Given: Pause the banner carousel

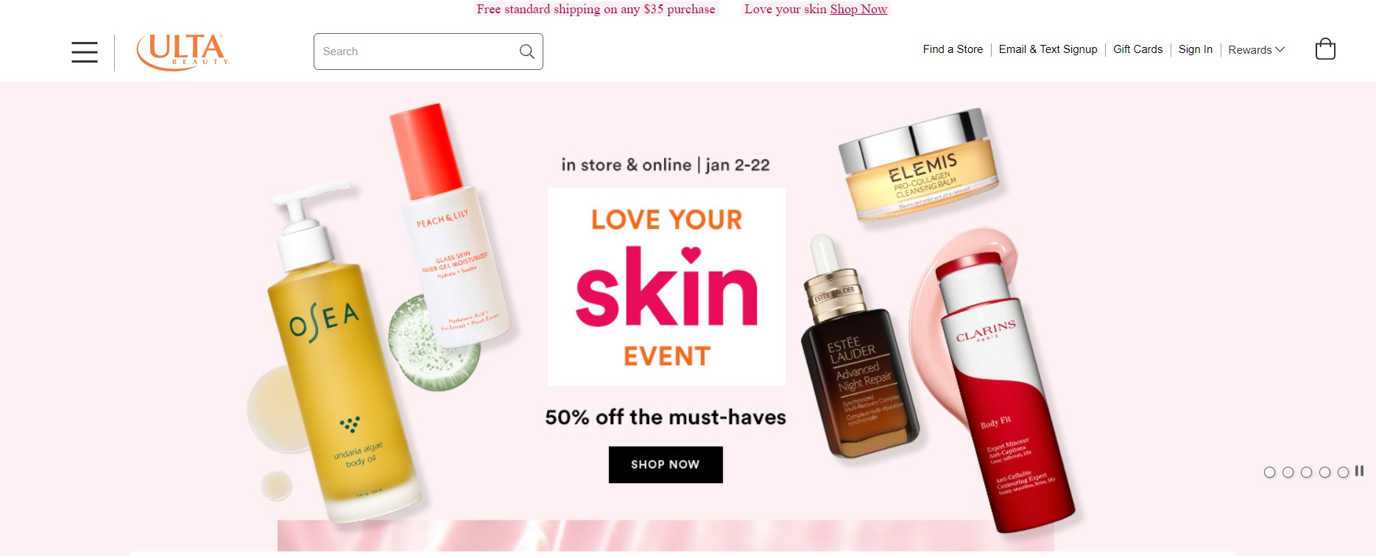Looking at the screenshot, I should (x=1360, y=471).
